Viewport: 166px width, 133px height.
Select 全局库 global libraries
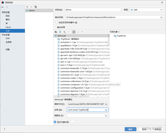(8, 42)
